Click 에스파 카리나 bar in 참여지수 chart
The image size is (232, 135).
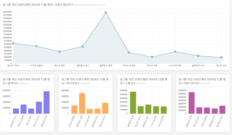(x=39, y=108)
